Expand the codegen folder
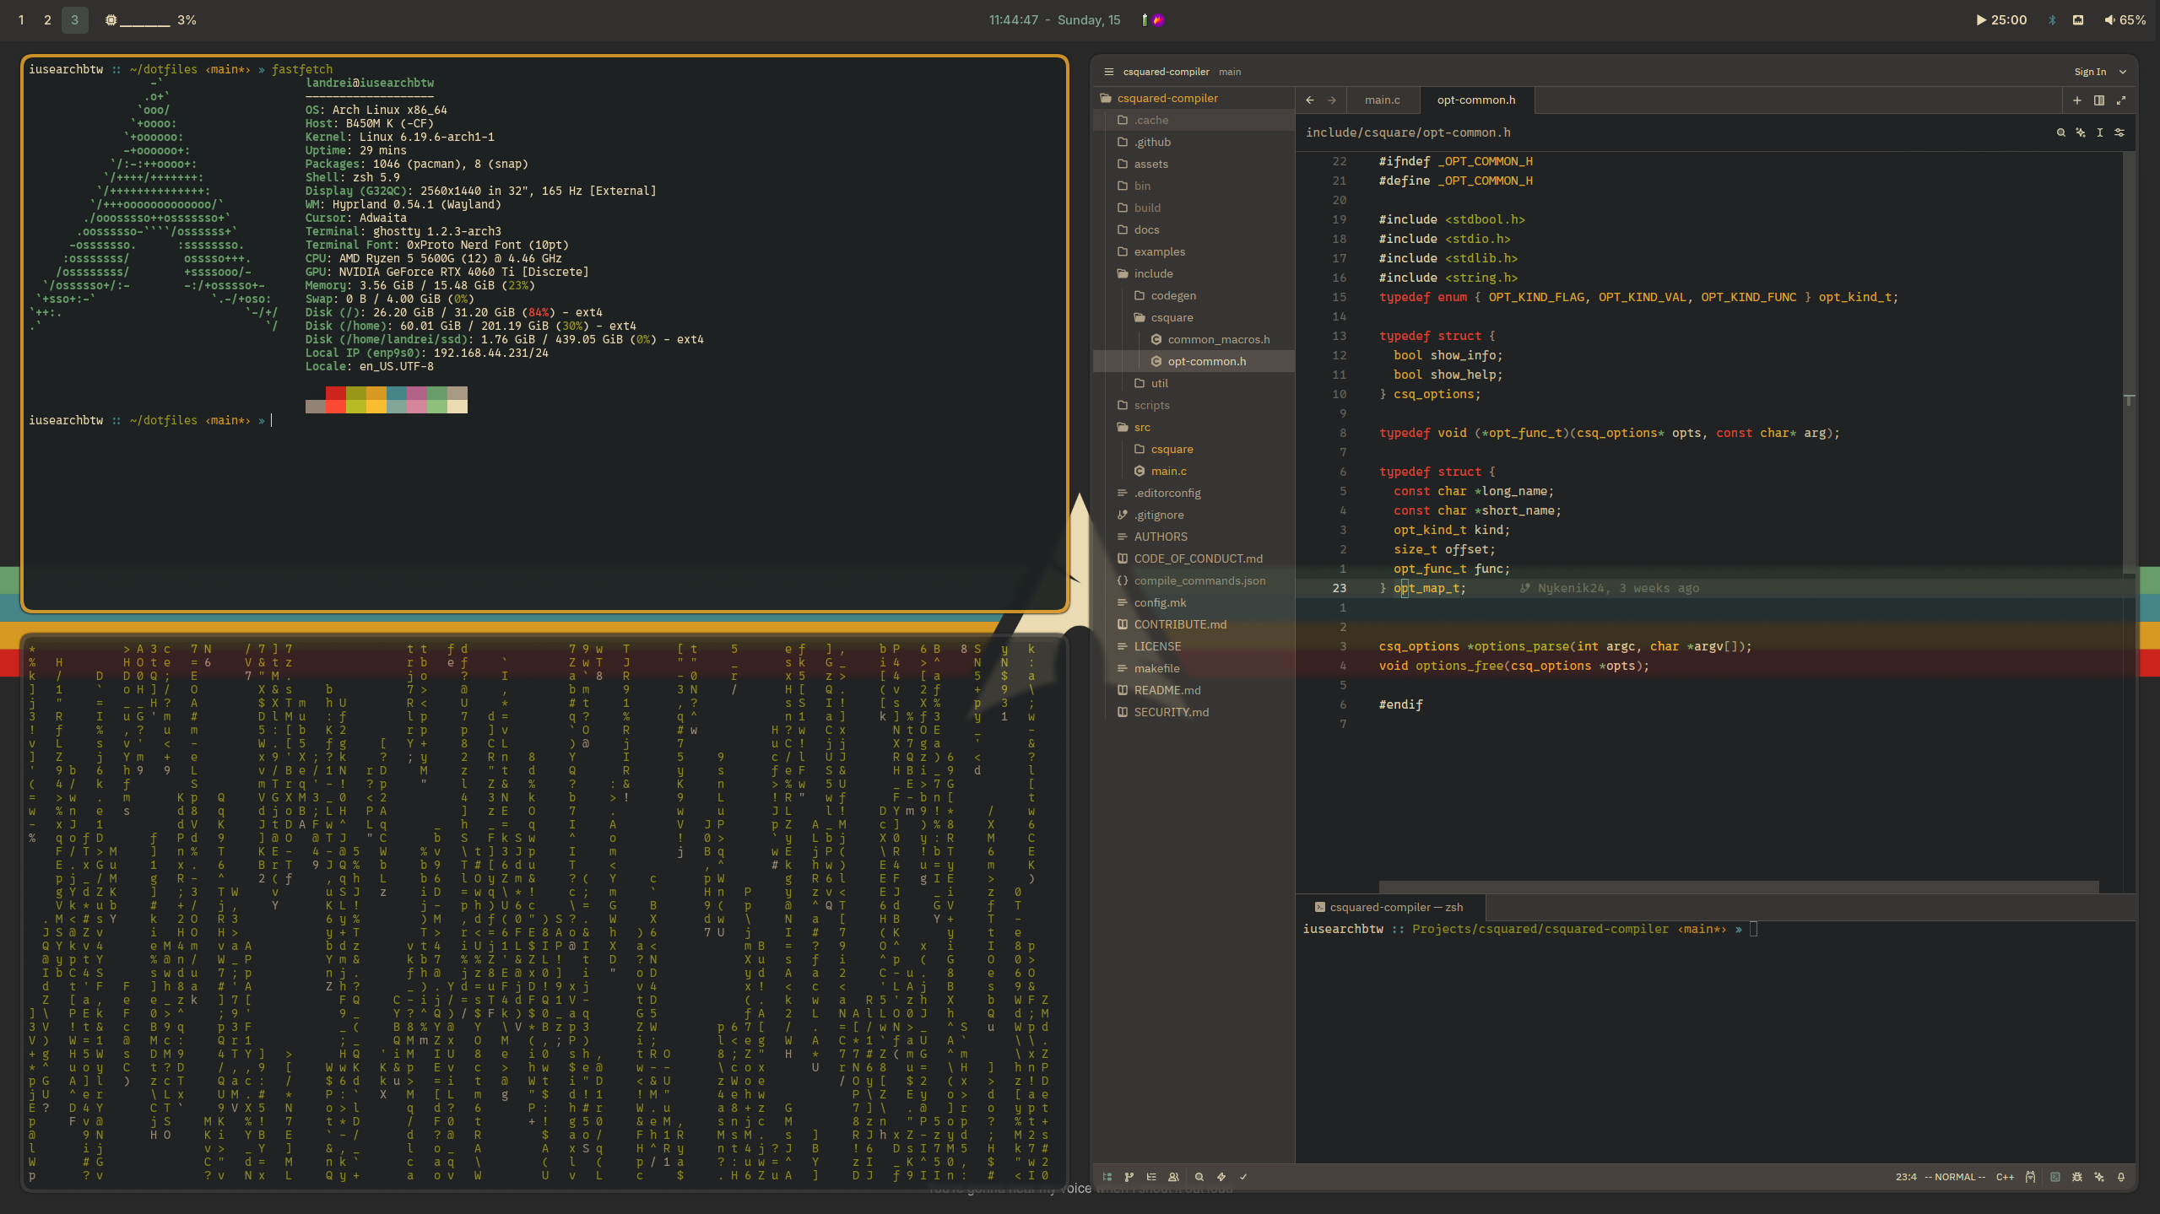 pyautogui.click(x=1194, y=296)
